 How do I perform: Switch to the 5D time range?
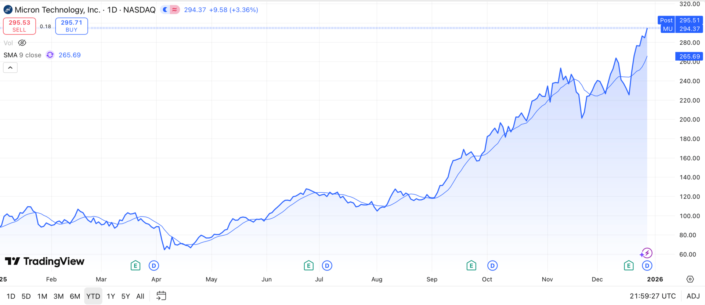coord(26,296)
